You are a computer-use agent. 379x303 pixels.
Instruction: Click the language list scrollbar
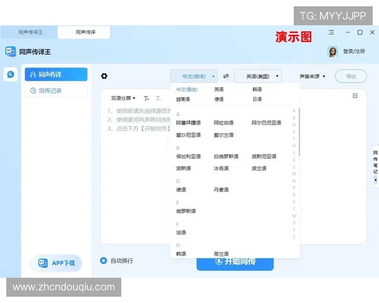tap(299, 132)
